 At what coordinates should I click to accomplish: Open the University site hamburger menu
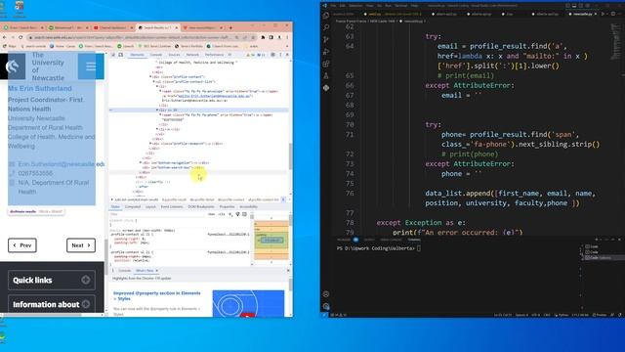coord(91,66)
